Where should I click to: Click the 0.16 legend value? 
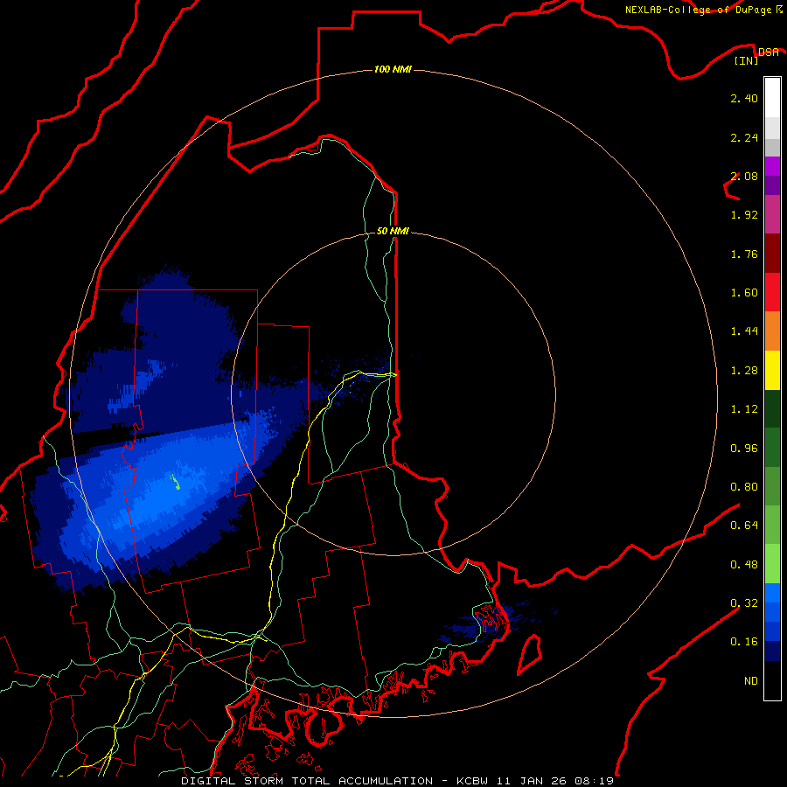744,642
